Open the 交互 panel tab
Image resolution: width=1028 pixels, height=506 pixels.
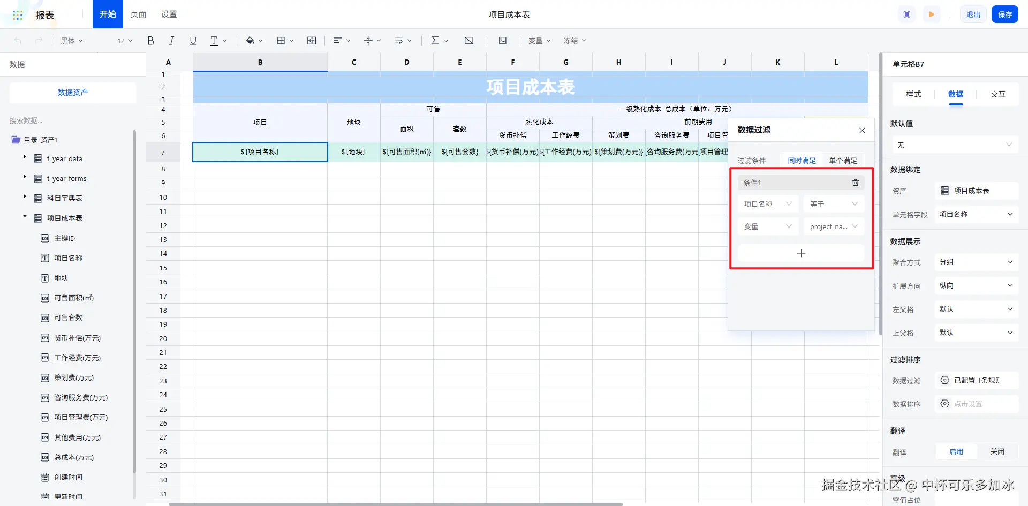point(997,94)
